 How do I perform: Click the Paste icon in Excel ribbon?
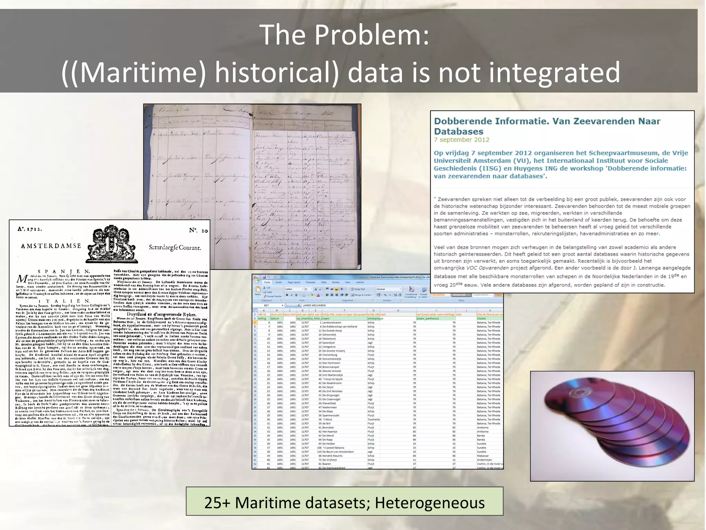(258, 289)
